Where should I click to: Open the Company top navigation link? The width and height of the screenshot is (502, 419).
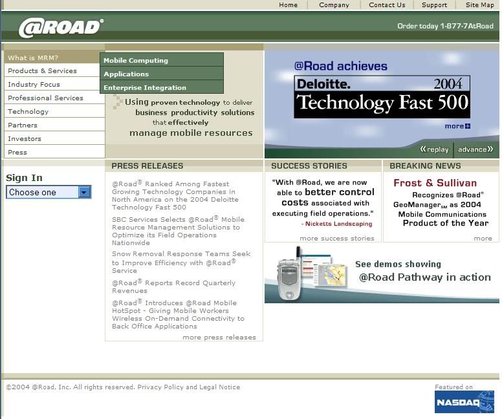coord(334,5)
